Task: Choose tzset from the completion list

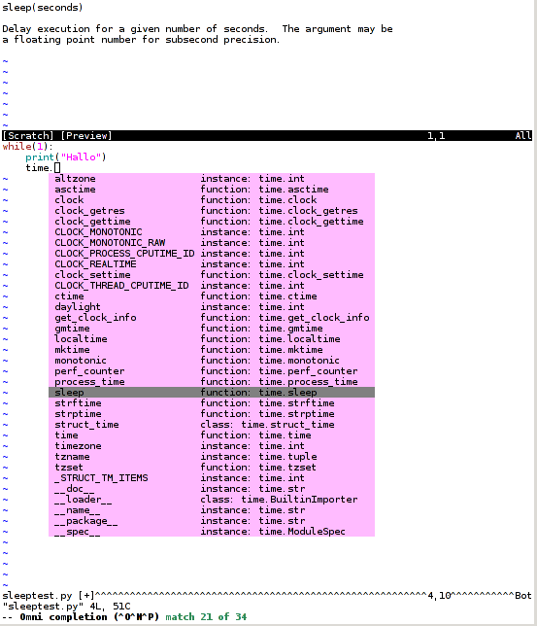Action: pos(212,468)
